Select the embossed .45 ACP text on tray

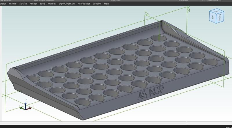(151, 93)
